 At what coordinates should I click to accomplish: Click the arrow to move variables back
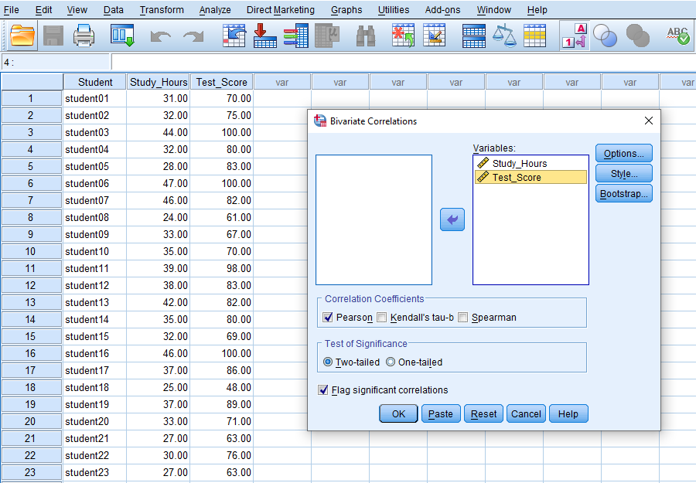(452, 219)
